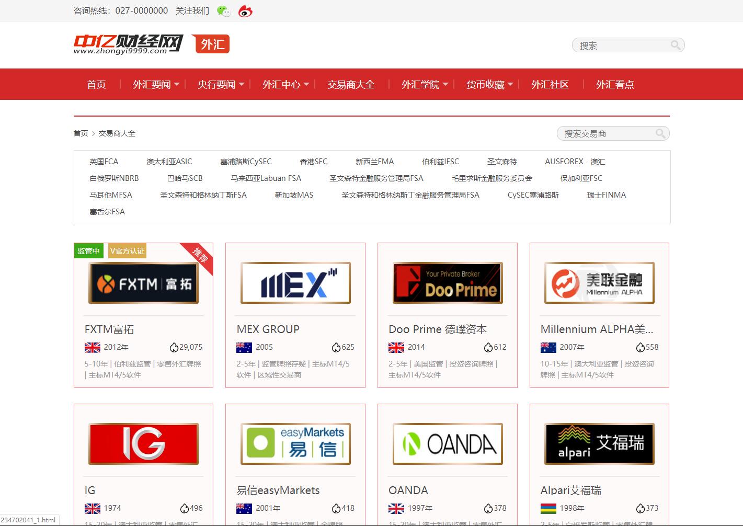The width and height of the screenshot is (743, 526).
Task: Open the 货币收藏 dropdown menu
Action: point(489,85)
